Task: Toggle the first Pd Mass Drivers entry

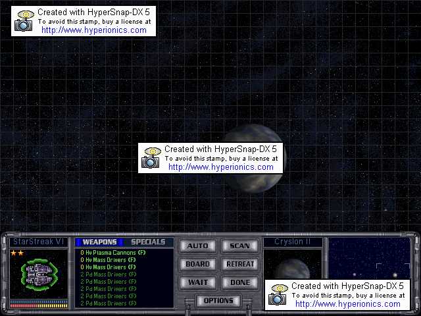Action: (x=108, y=275)
